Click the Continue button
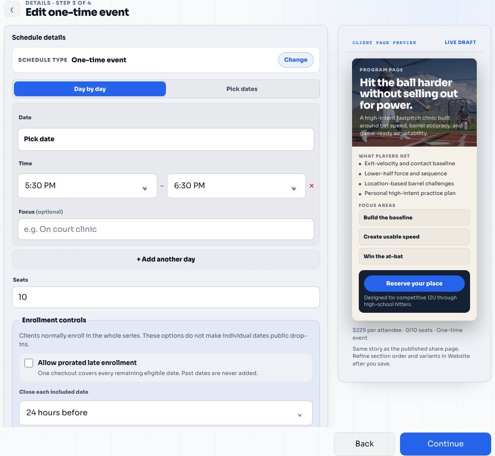 445,444
